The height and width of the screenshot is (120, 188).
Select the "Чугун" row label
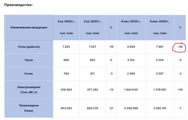[x=29, y=60]
